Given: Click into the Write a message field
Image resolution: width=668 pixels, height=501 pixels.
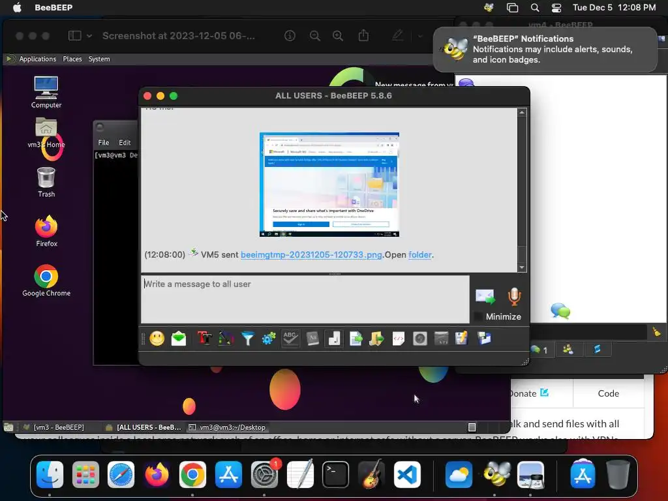Looking at the screenshot, I should 305,299.
